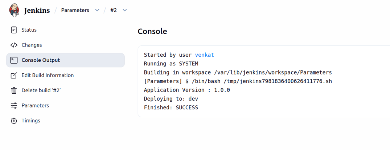The image size is (390, 150).
Task: Click the Edit Build Information pencil icon
Action: 14,75
